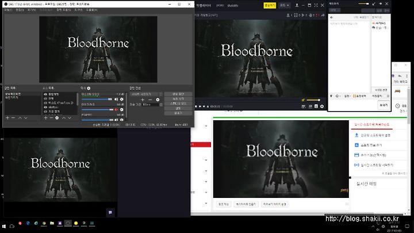
Task: Open the third menu in the OBS menu bar
Action: pos(32,10)
